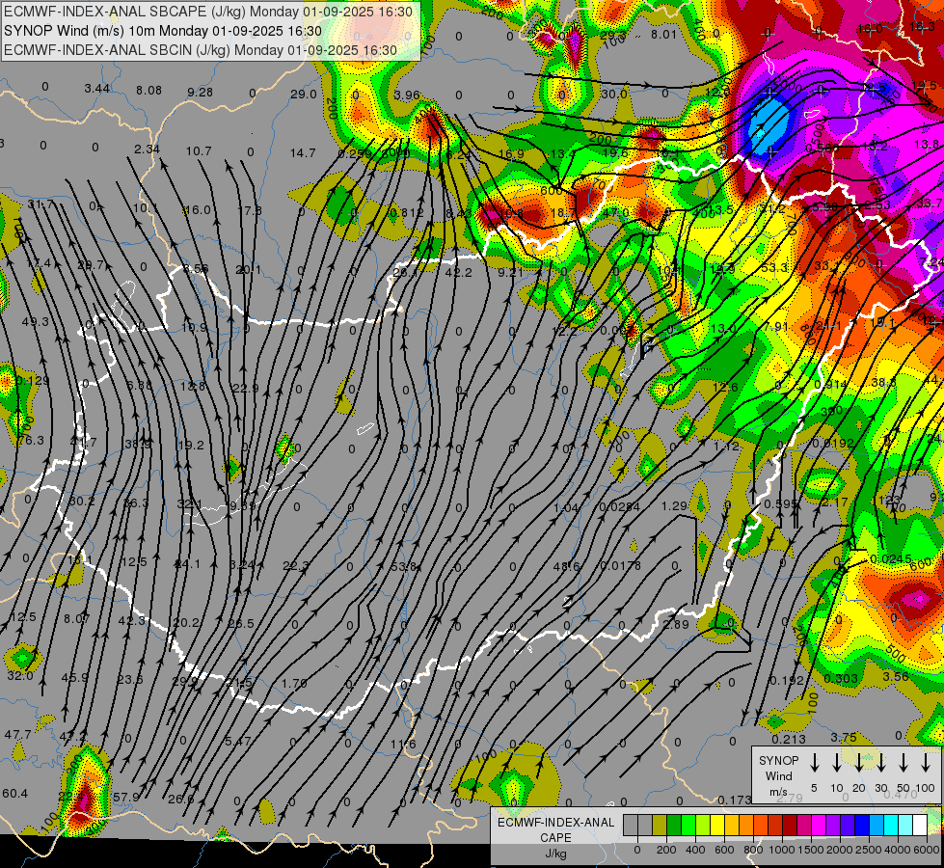The height and width of the screenshot is (868, 944).
Task: Click the map value 1.29
Action: click(x=674, y=505)
